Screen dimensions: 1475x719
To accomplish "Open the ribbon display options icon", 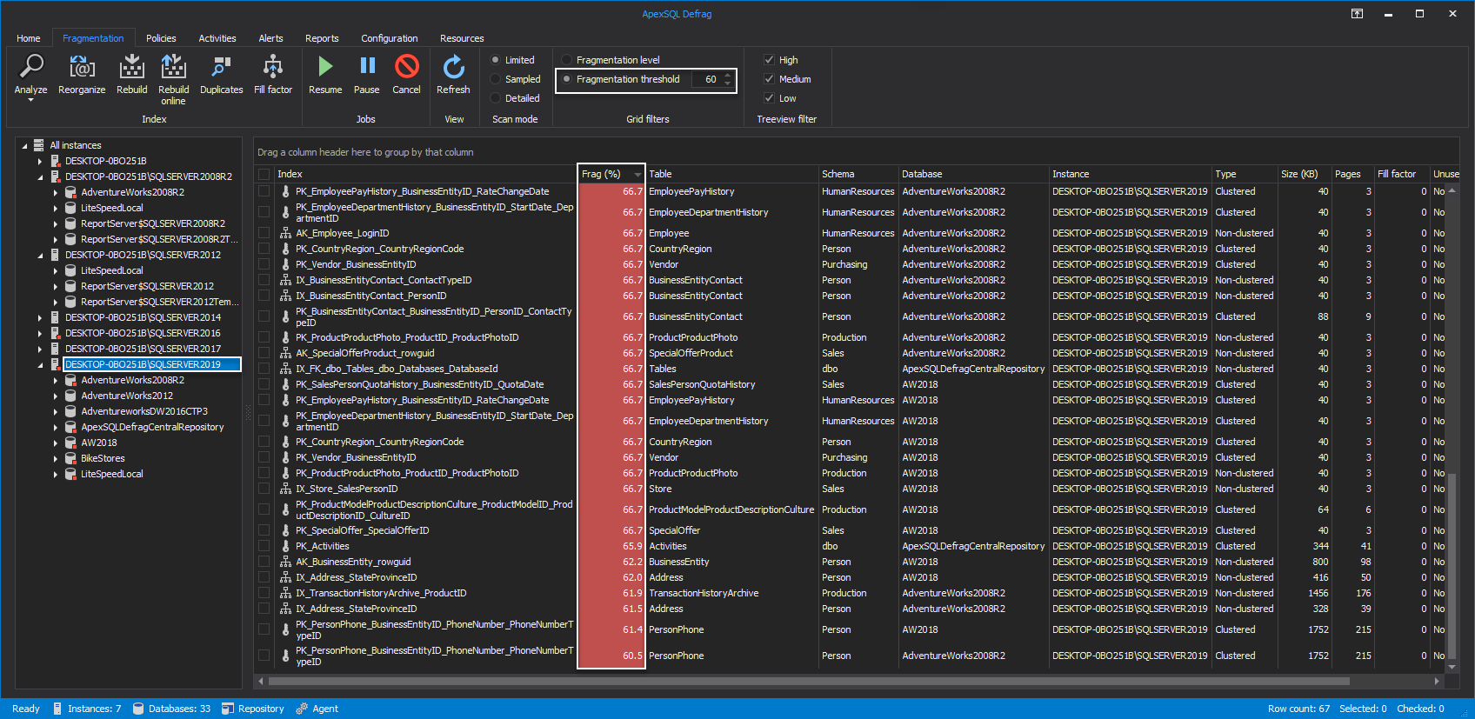I will 1357,14.
